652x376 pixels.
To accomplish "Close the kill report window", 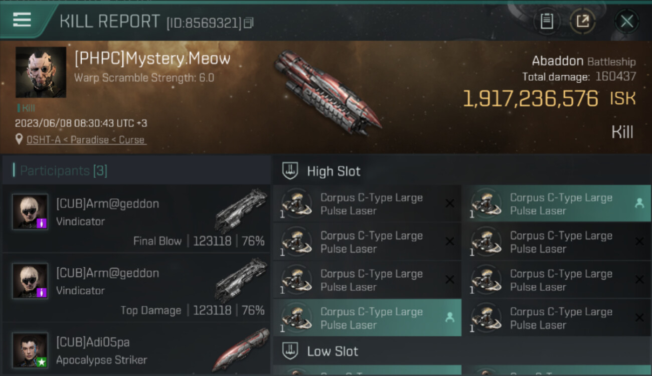I will coord(626,22).
